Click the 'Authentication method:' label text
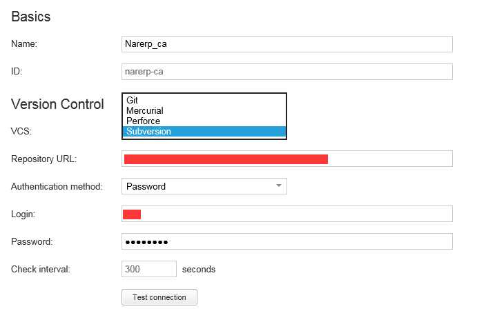Viewport: 486px width, 311px height. (x=57, y=186)
